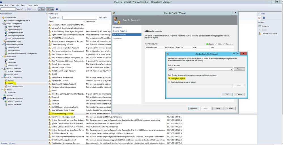The height and width of the screenshot is (145, 283).
Task: Select Resource Pools icon
Action: click(5, 74)
